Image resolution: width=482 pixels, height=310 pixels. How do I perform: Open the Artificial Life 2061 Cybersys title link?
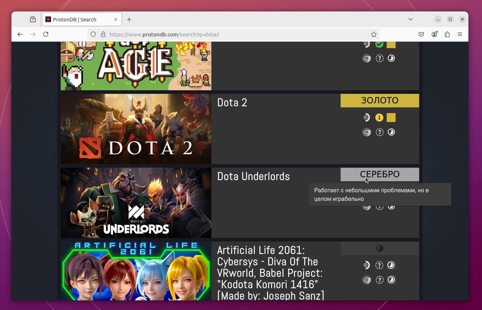271,273
